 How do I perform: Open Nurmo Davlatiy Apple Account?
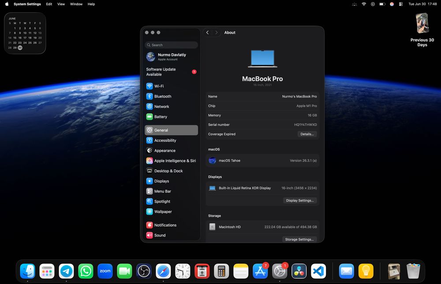[x=171, y=57]
